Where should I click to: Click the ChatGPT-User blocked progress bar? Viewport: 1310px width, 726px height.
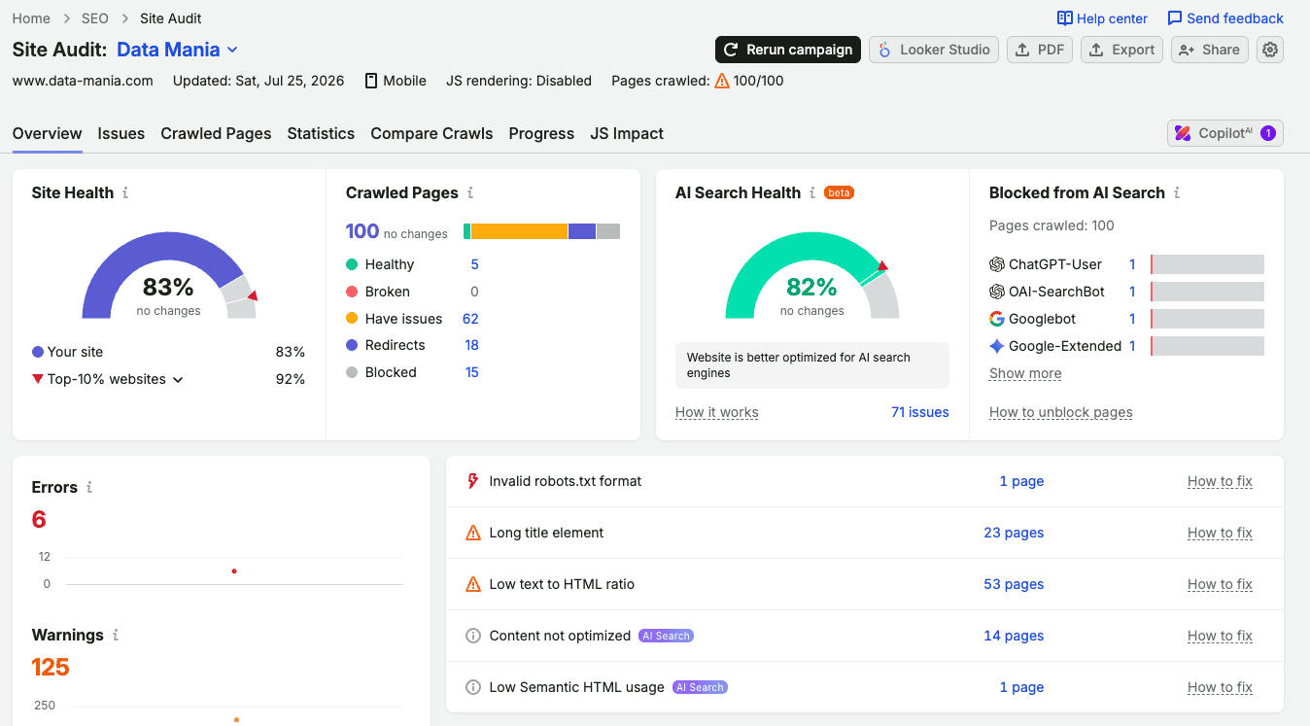click(x=1207, y=264)
